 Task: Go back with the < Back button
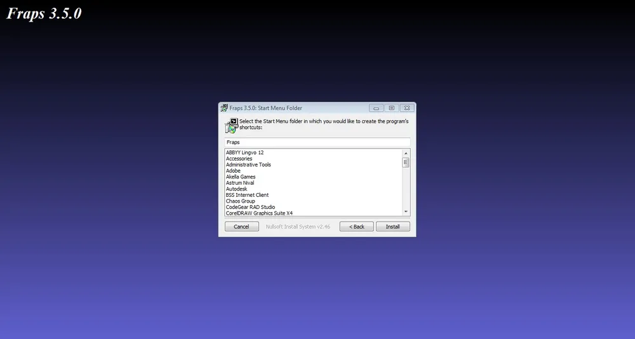[x=356, y=227]
